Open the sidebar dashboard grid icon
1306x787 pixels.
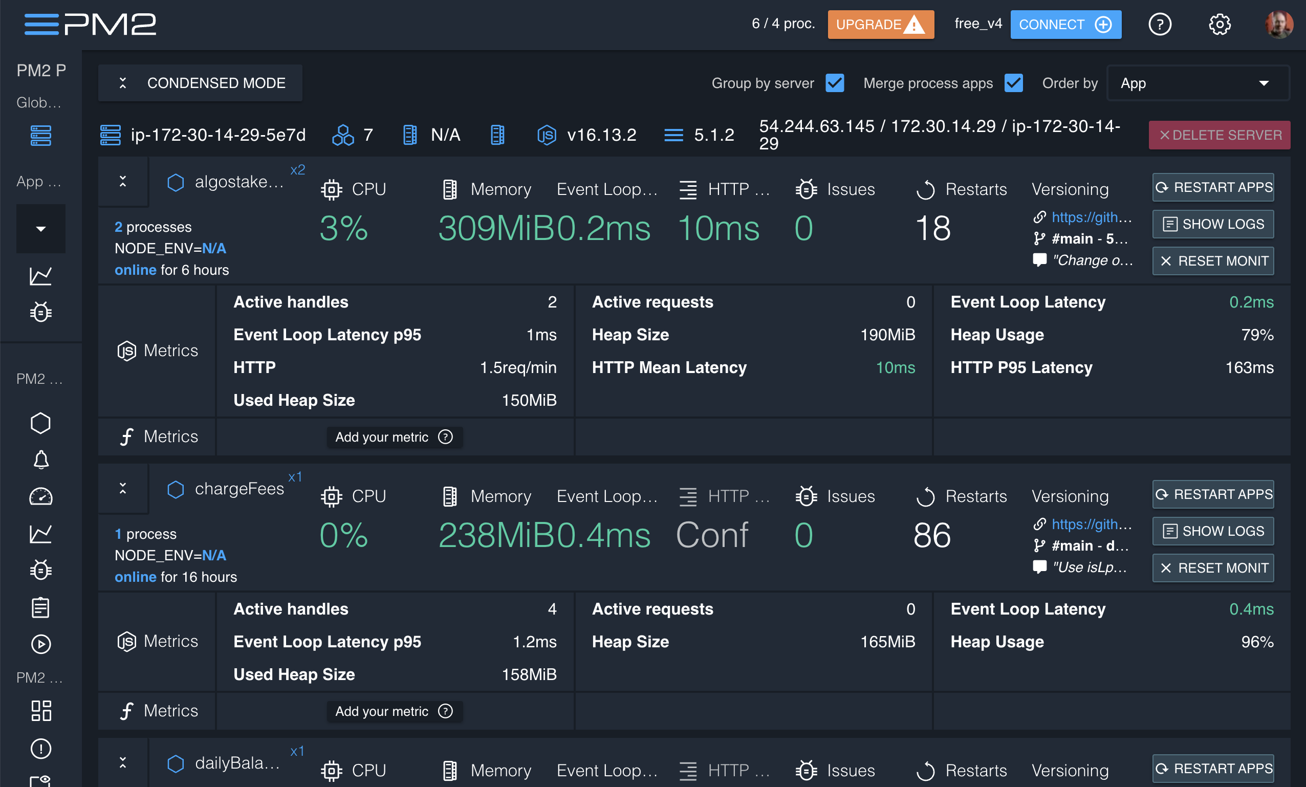[41, 711]
